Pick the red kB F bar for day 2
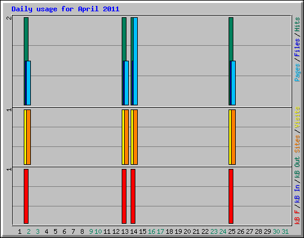This screenshot has width=304, height=238. click(x=26, y=196)
